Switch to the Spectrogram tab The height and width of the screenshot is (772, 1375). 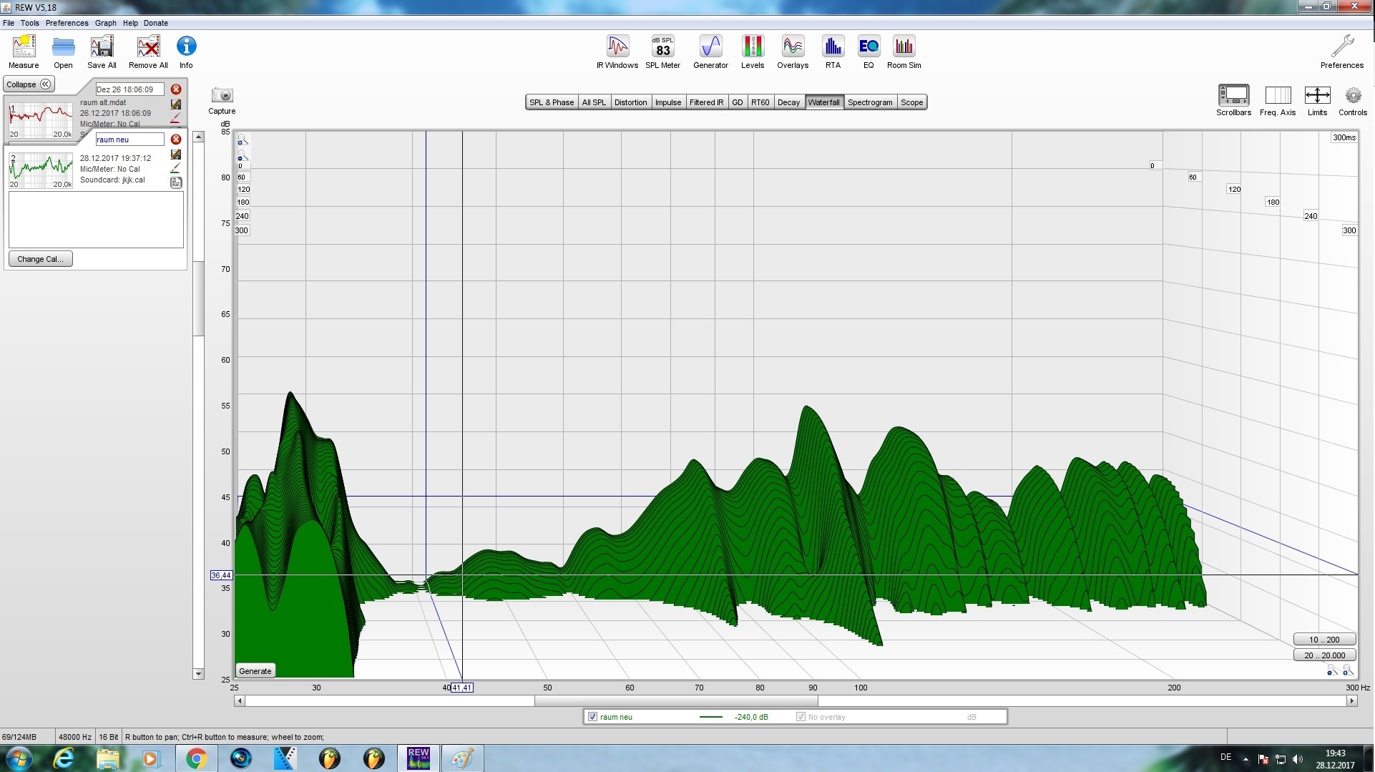click(870, 102)
